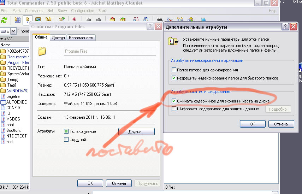Select the [Temp] folder row

[10, 80]
